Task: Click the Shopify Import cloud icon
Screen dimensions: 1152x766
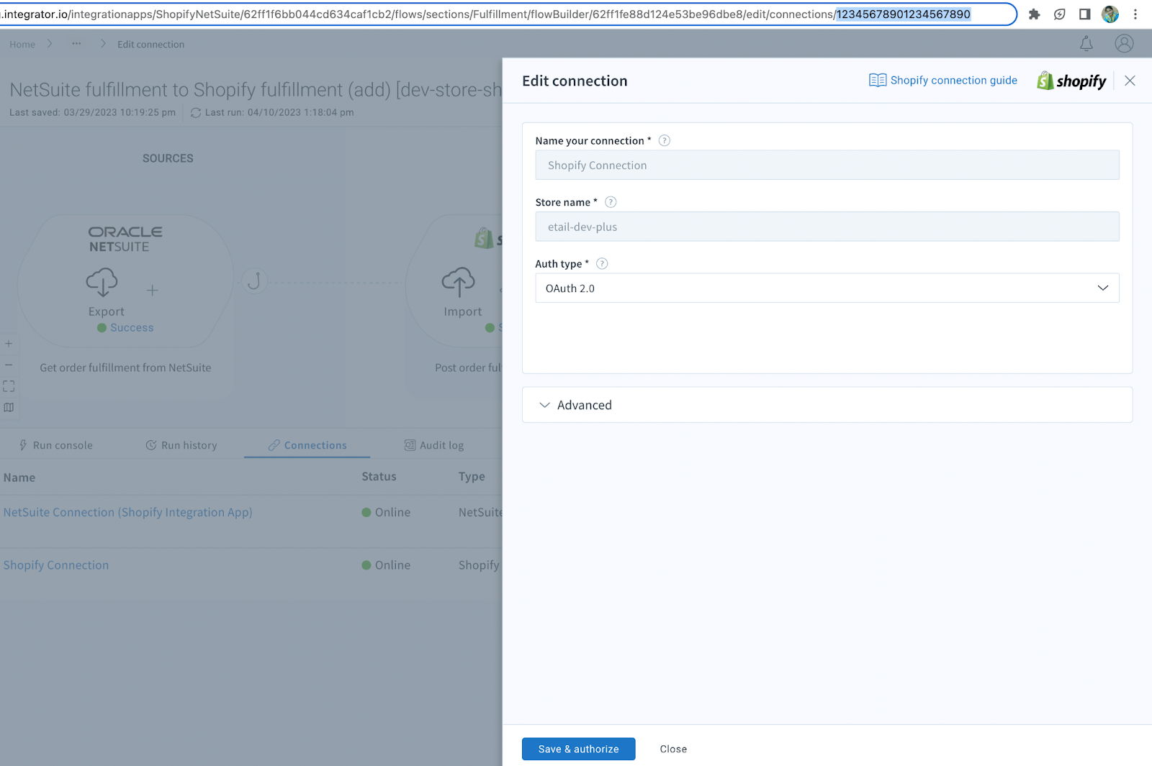Action: pos(458,282)
